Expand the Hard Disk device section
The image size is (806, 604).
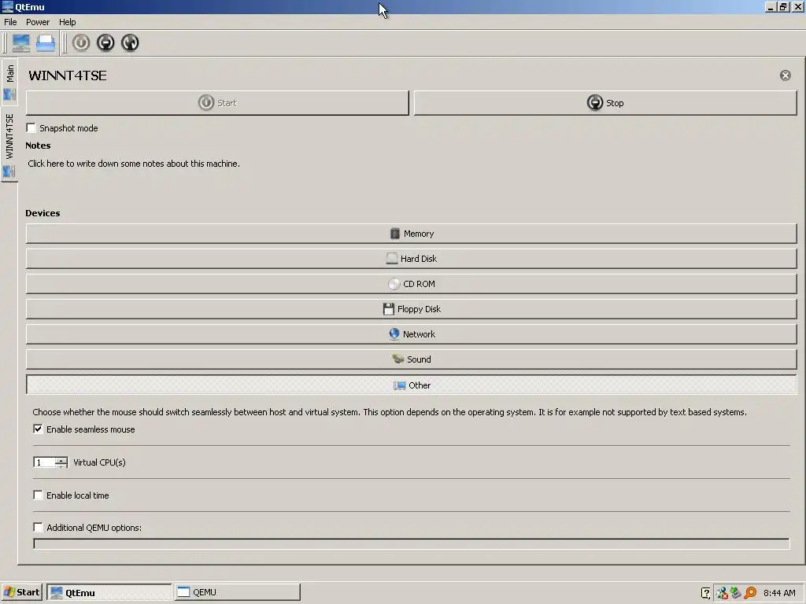(411, 259)
